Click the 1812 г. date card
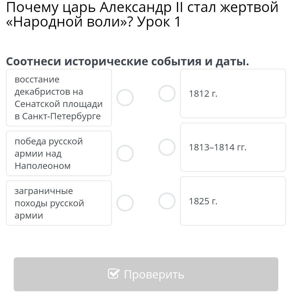Viewport: 300px width, 299px height. (x=233, y=94)
